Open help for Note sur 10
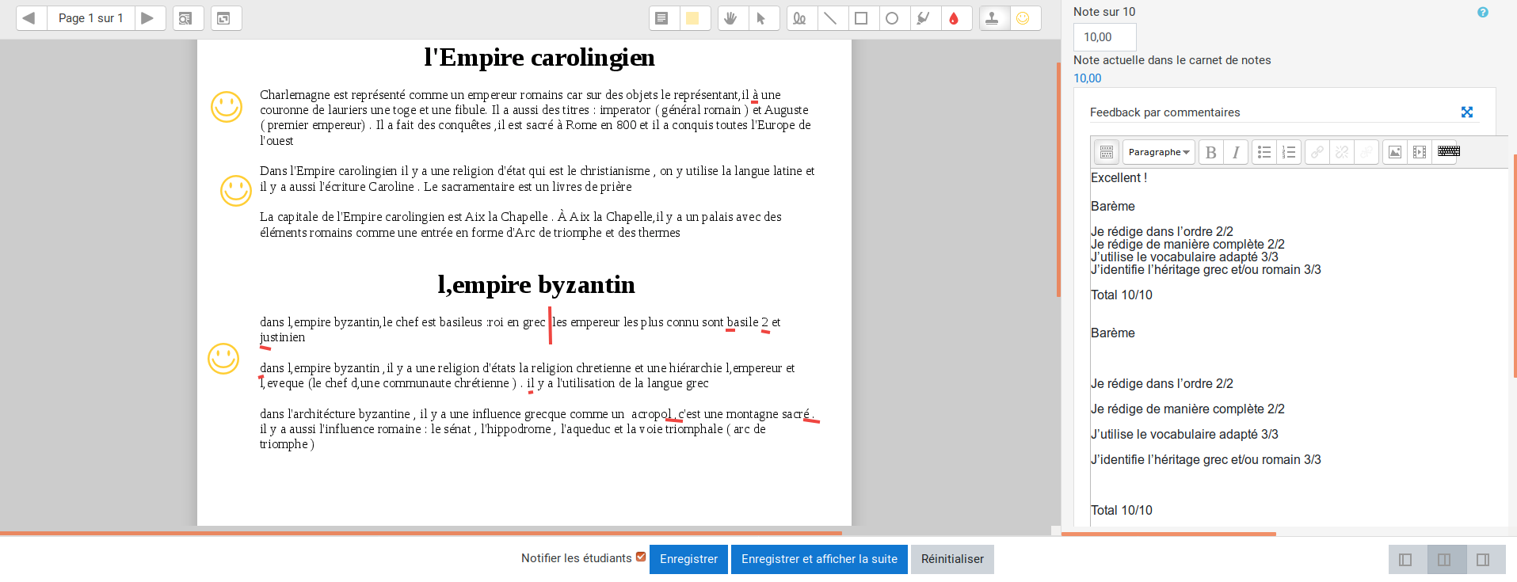 pyautogui.click(x=1483, y=12)
